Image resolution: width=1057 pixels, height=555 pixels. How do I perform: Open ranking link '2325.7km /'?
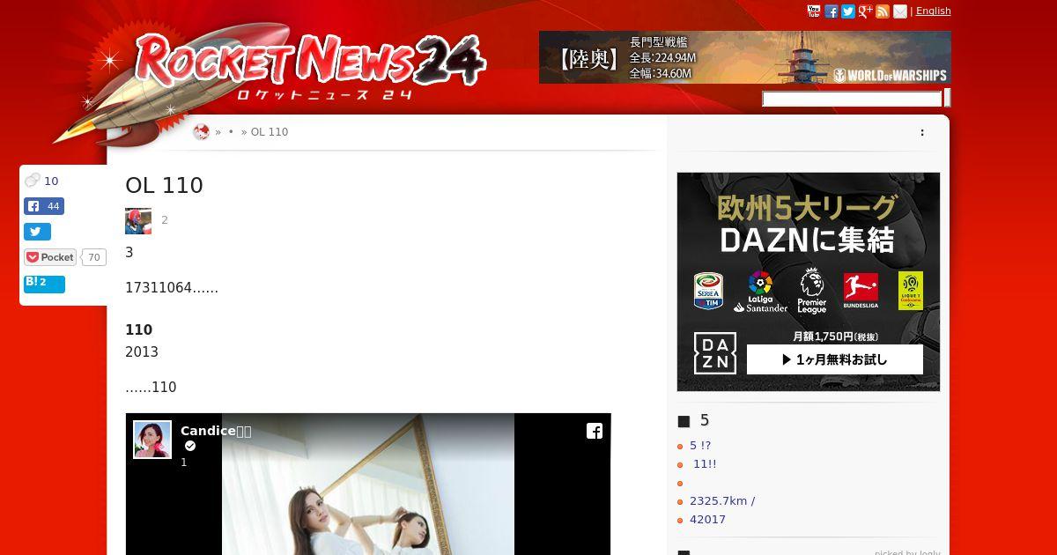(x=722, y=501)
